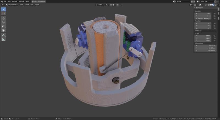Open the Edit menu
This screenshot has height=120, width=220.
pyautogui.click(x=9, y=1)
